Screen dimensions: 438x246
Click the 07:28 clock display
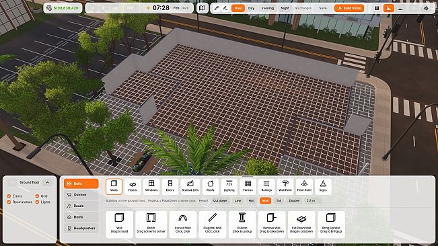161,8
